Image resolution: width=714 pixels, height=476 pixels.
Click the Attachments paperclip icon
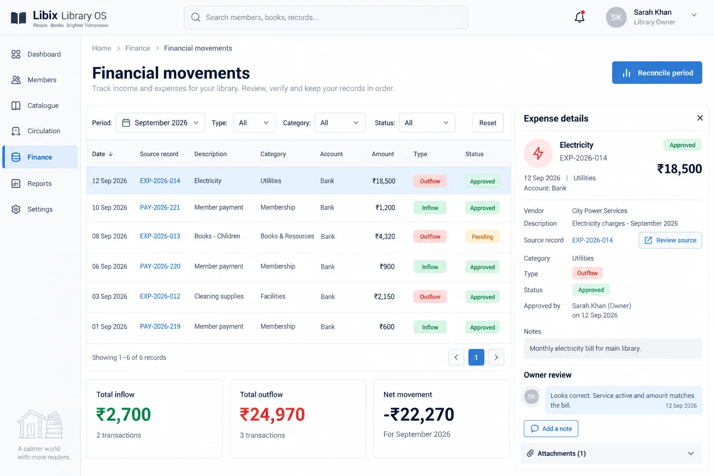point(530,453)
